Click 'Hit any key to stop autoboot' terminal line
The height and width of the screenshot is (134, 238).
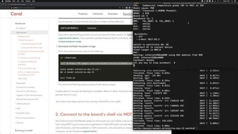pos(154,63)
